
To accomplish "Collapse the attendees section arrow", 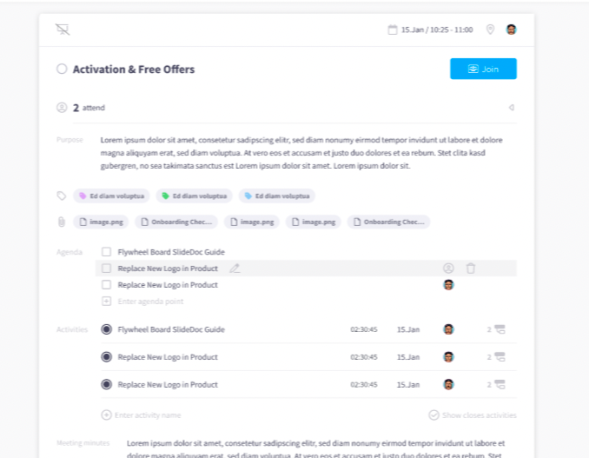I will pos(511,108).
